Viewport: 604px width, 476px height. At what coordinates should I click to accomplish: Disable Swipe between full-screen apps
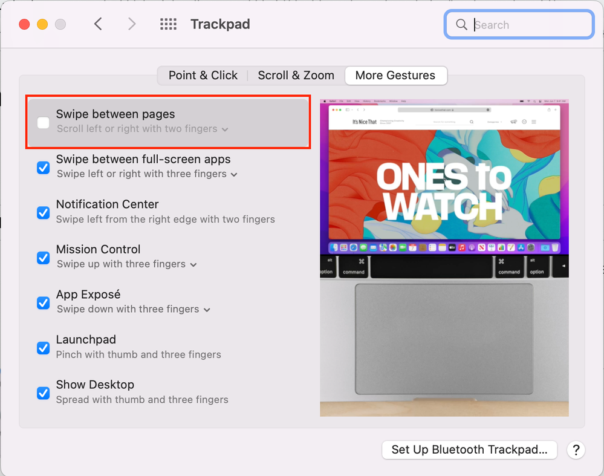click(44, 168)
